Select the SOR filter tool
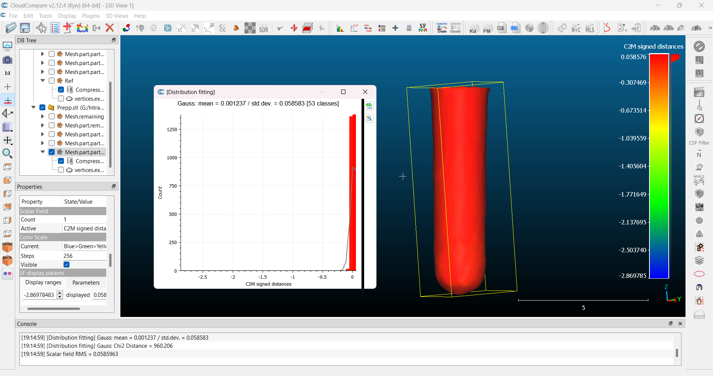The image size is (713, 376). pos(264,28)
